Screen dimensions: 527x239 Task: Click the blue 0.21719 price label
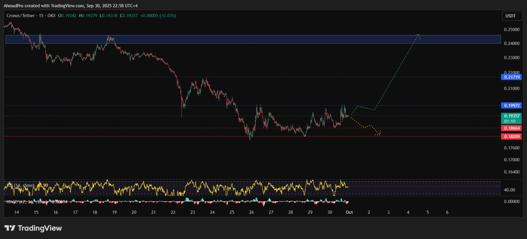(511, 77)
